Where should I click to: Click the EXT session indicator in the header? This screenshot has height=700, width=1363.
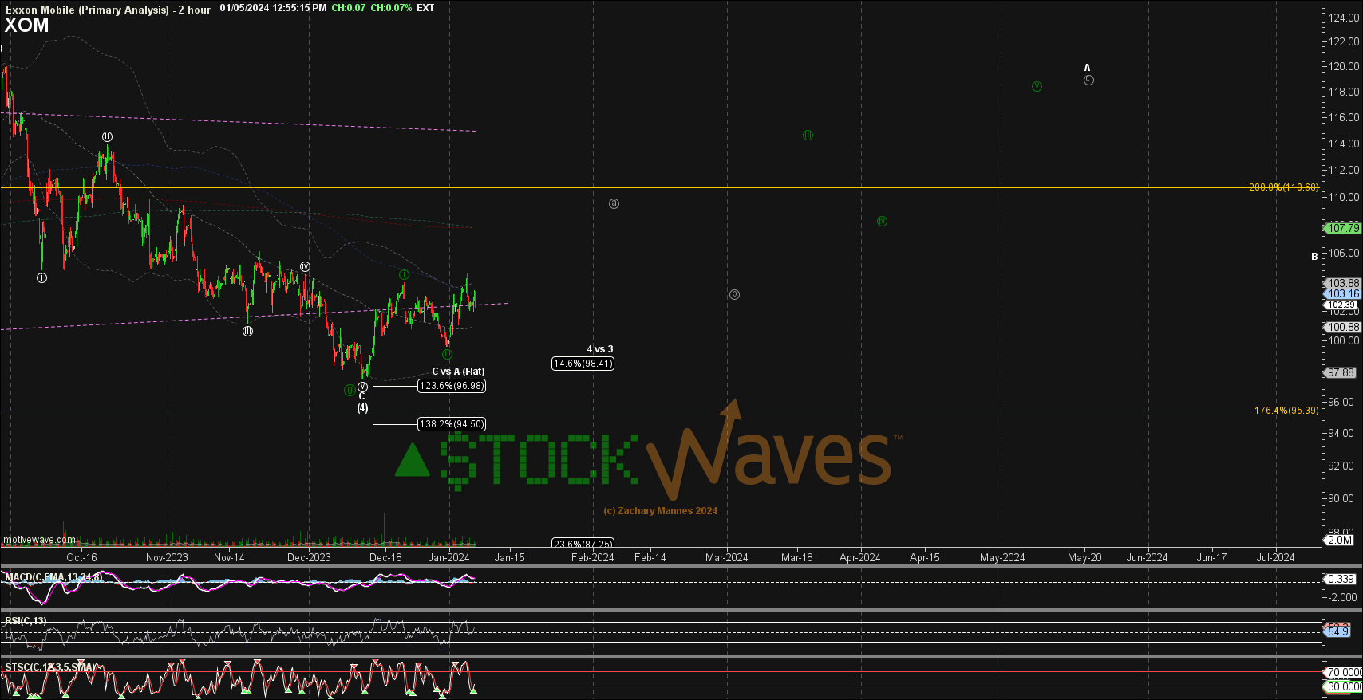425,8
